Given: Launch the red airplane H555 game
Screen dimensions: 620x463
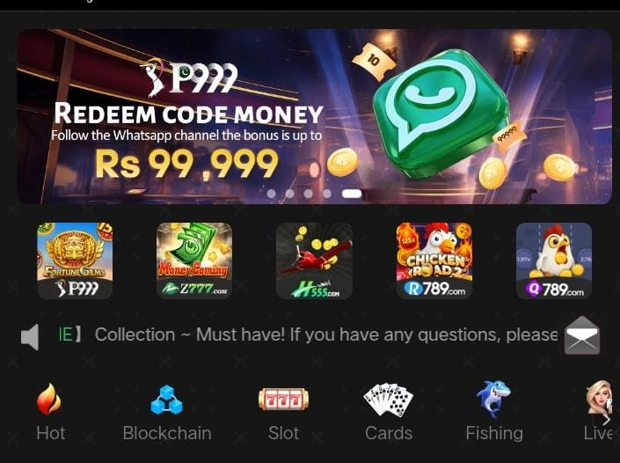Looking at the screenshot, I should click(314, 261).
